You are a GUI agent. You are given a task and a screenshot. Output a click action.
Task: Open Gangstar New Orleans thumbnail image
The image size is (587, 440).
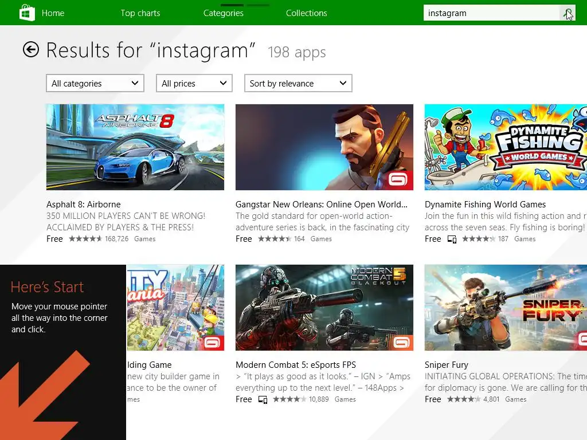pos(324,147)
